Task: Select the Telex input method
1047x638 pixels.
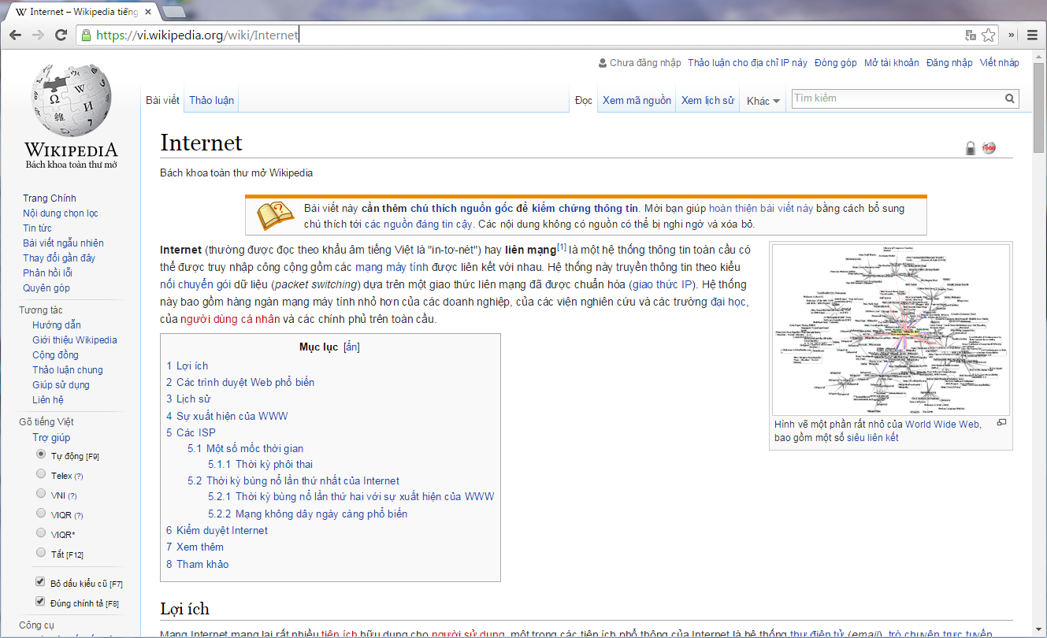Action: (x=41, y=474)
